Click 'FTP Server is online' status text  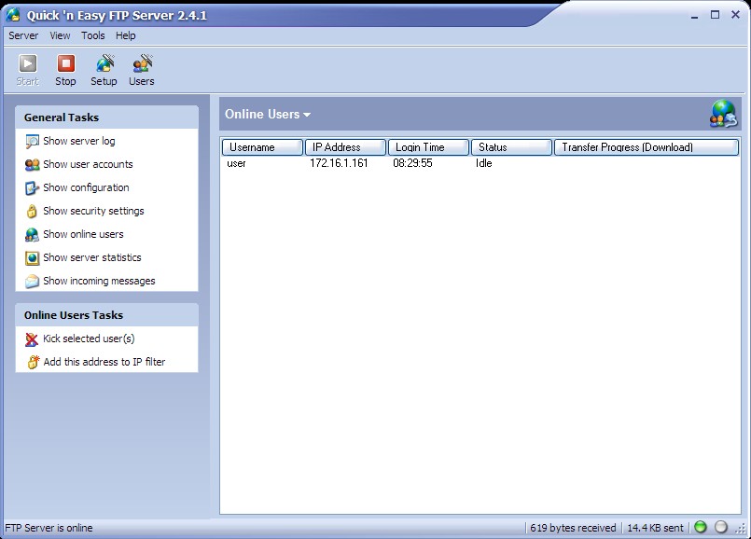tap(49, 528)
